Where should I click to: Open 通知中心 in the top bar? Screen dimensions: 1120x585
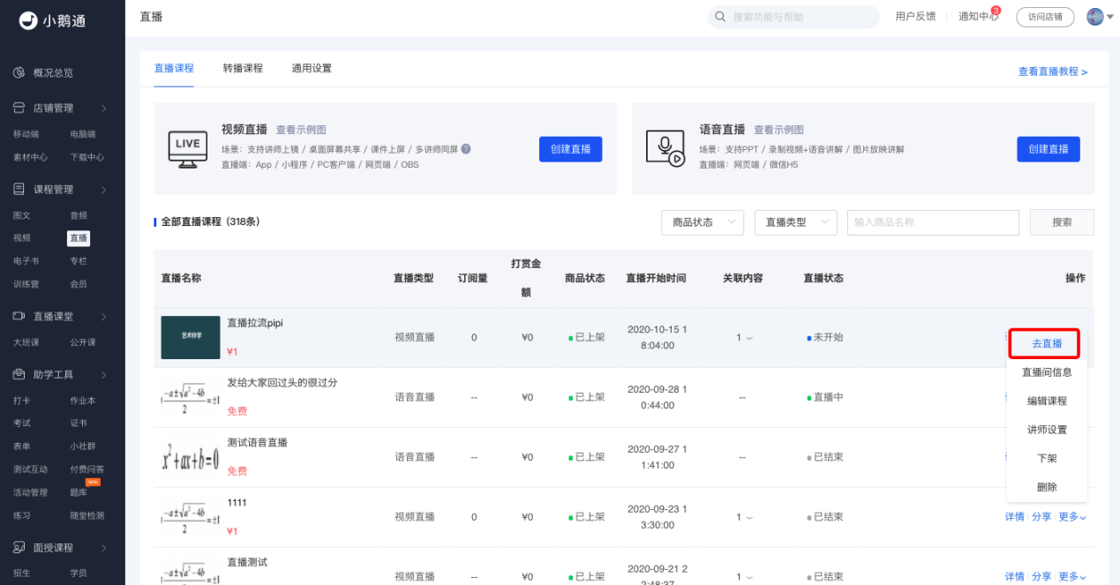click(978, 17)
